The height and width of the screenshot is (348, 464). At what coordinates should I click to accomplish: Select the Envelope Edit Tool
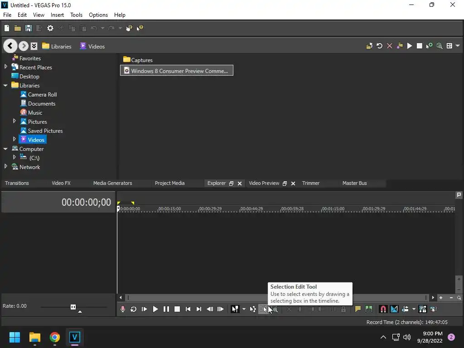[x=253, y=309]
